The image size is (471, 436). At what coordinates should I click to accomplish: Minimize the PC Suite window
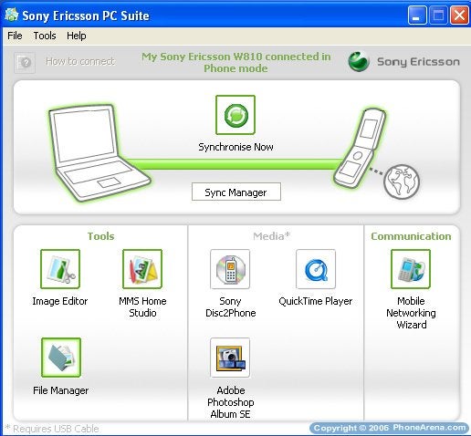click(417, 15)
